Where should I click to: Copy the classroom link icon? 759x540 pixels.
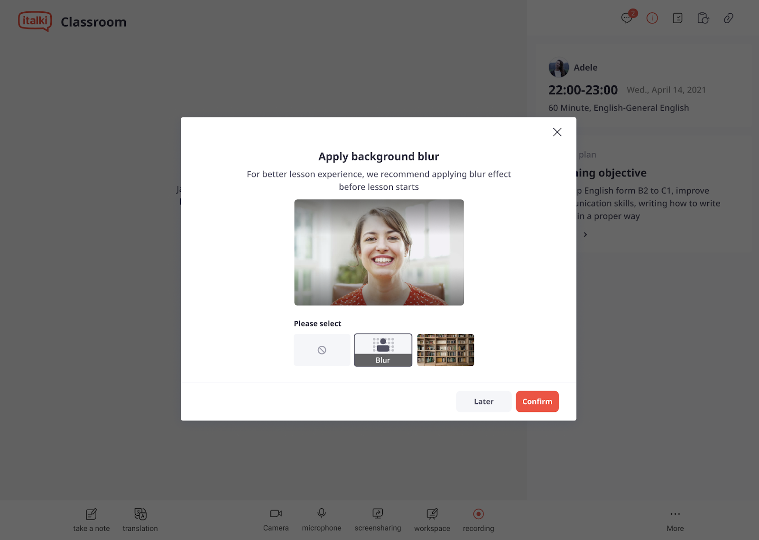click(728, 18)
